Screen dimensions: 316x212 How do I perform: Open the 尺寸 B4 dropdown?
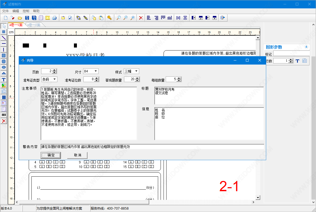96,71
